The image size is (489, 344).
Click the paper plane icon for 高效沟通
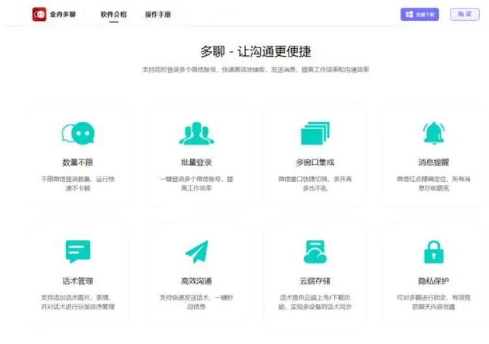pyautogui.click(x=196, y=251)
